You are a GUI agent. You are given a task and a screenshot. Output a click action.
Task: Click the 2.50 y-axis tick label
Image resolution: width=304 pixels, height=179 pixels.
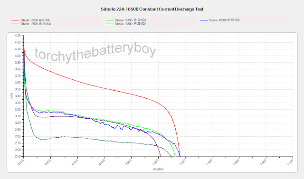(x=18, y=157)
